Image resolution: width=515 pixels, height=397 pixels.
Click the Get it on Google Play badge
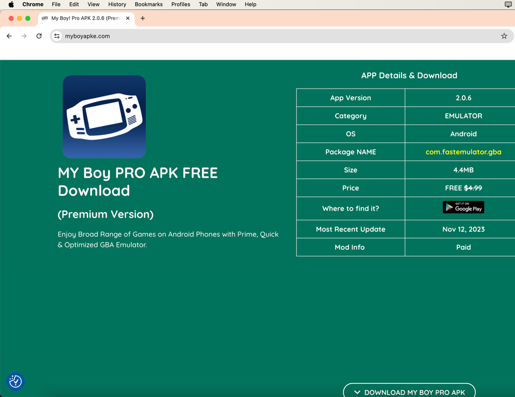[463, 207]
